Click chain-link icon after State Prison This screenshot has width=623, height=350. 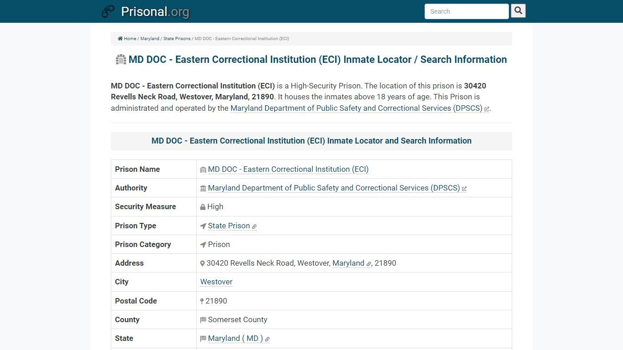[x=254, y=226]
